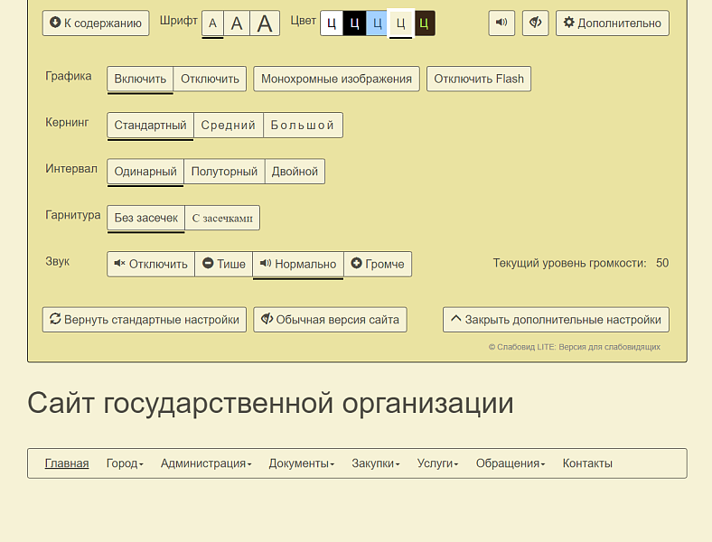The height and width of the screenshot is (542, 712).
Task: Pick the white-on-black color scheme
Action: pos(354,23)
